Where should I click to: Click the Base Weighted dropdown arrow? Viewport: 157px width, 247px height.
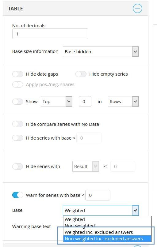coord(135,211)
